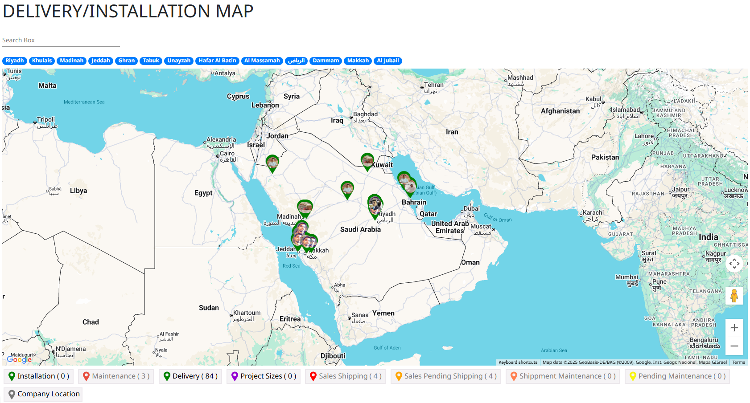This screenshot has width=750, height=403.
Task: Click the Street View pegman icon
Action: tap(734, 296)
